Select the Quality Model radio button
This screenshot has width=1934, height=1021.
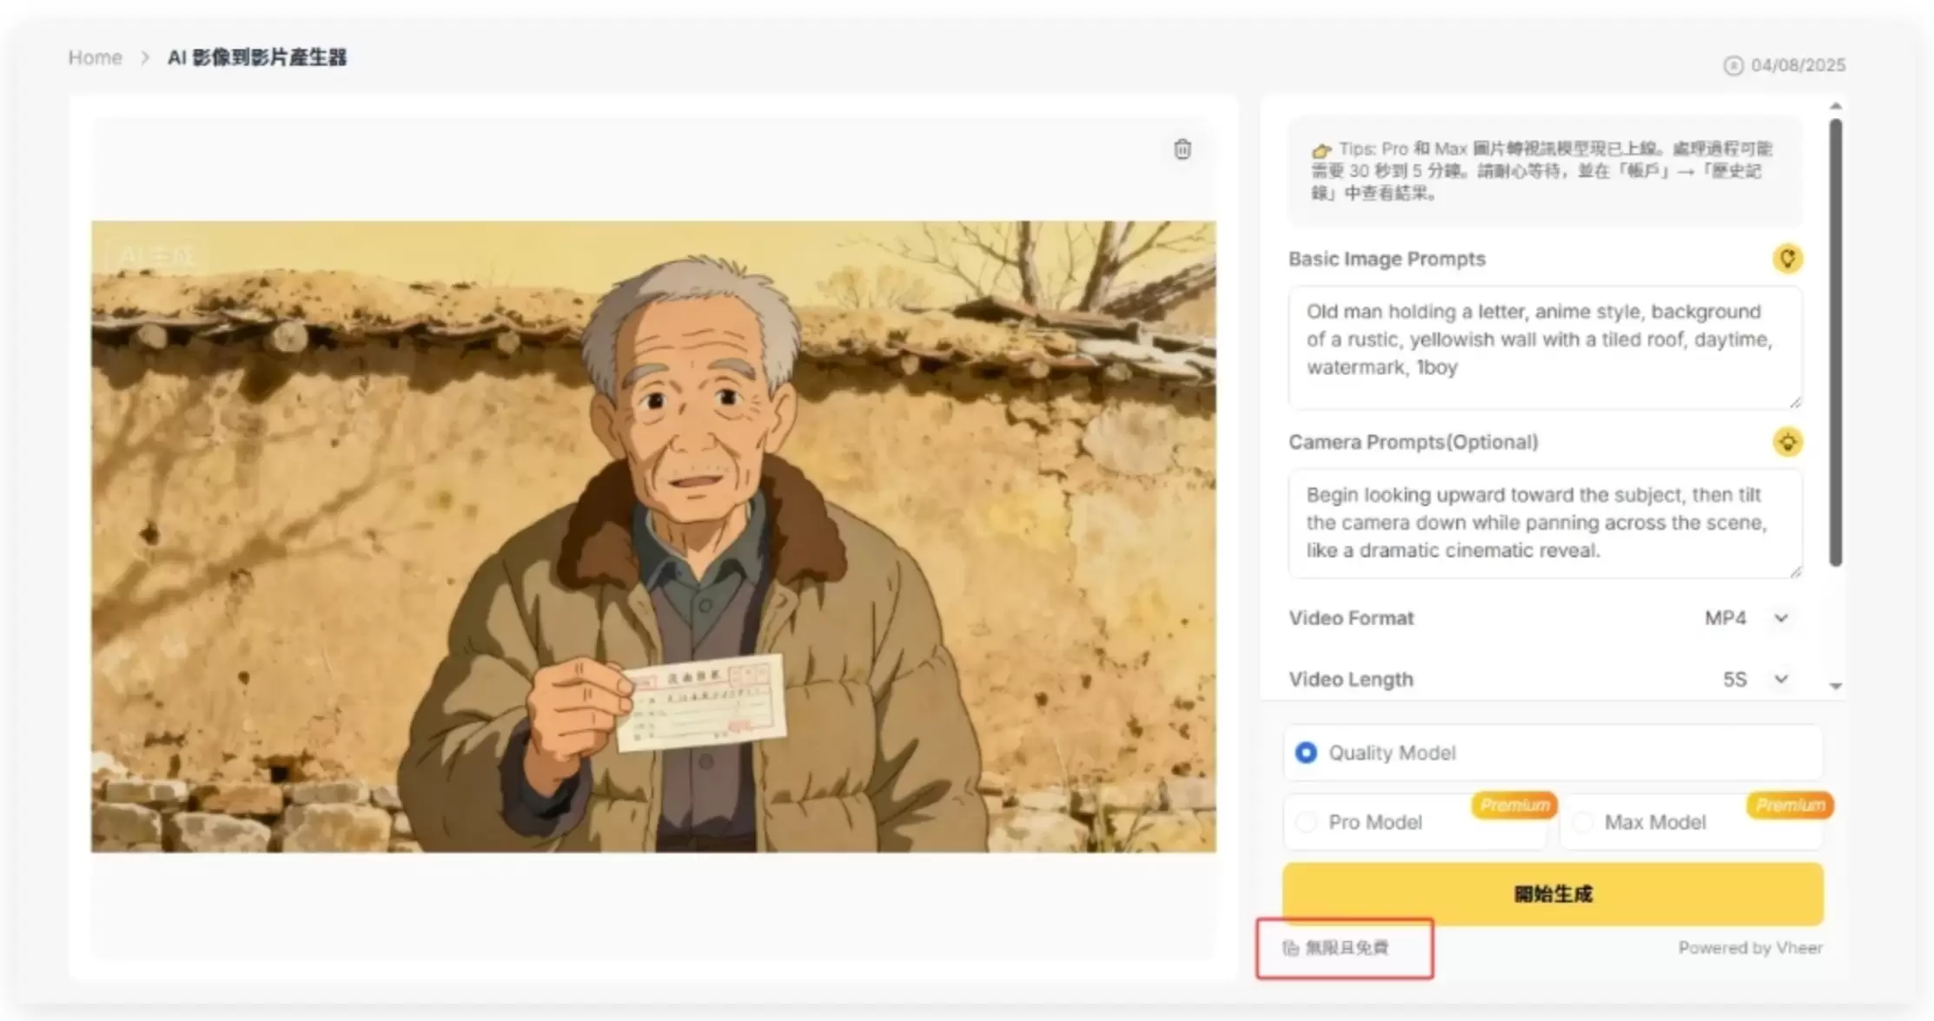tap(1306, 753)
